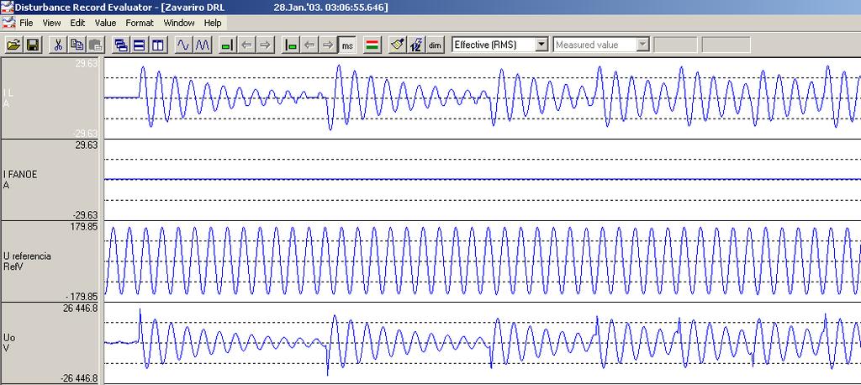The width and height of the screenshot is (861, 385).
Task: Click the paintbrush format icon
Action: pos(398,45)
